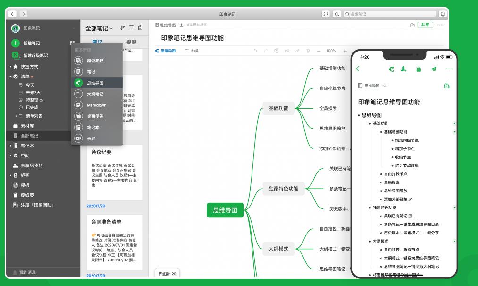Viewport: 478px width, 286px height.
Task: Expand the 空间 spaces tree
Action: [10, 156]
